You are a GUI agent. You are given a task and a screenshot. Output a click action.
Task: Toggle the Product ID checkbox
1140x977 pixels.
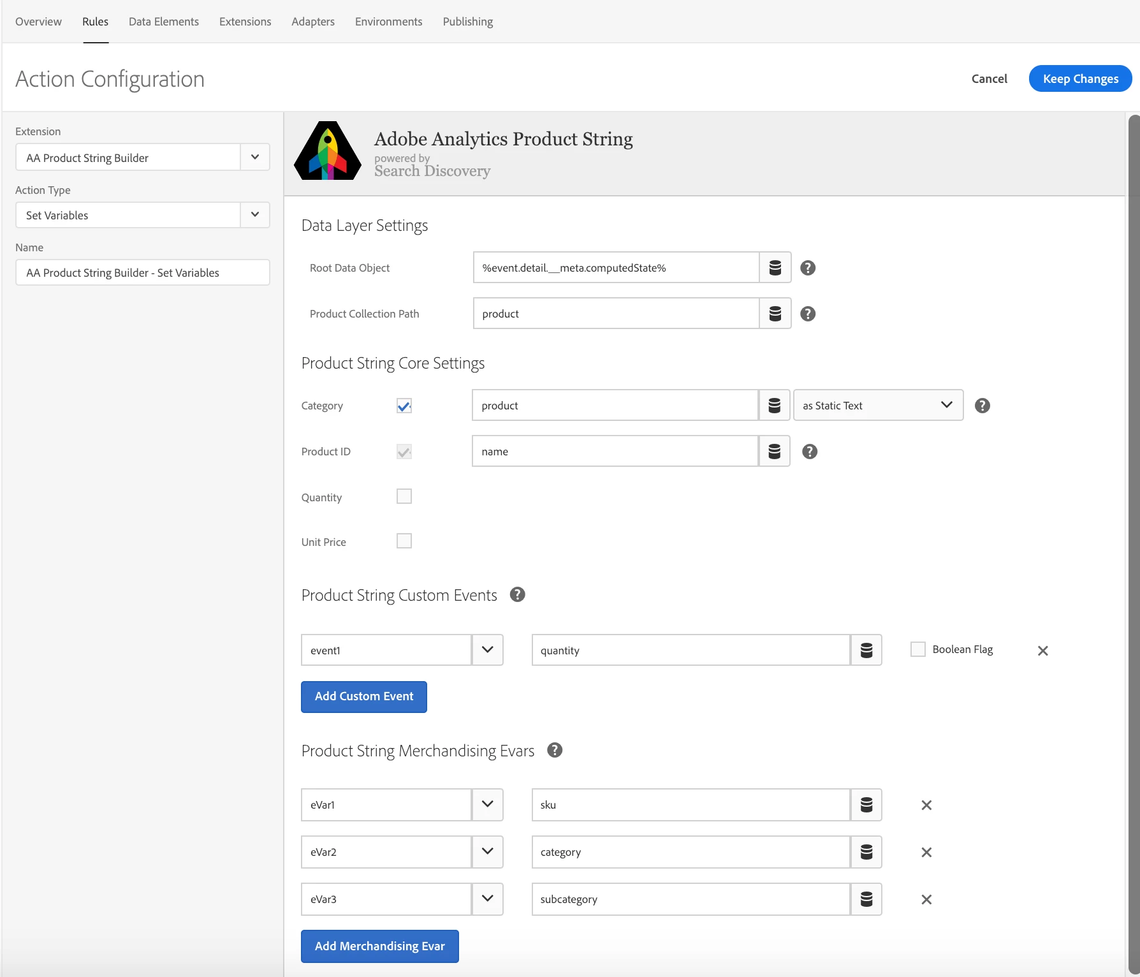[x=404, y=452]
